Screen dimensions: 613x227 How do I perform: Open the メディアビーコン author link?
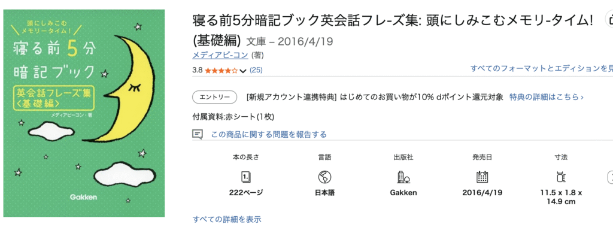(x=220, y=55)
